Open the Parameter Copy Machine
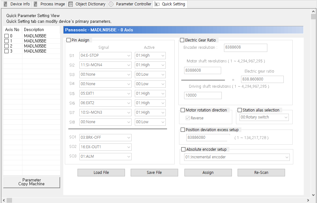 pos(32,182)
